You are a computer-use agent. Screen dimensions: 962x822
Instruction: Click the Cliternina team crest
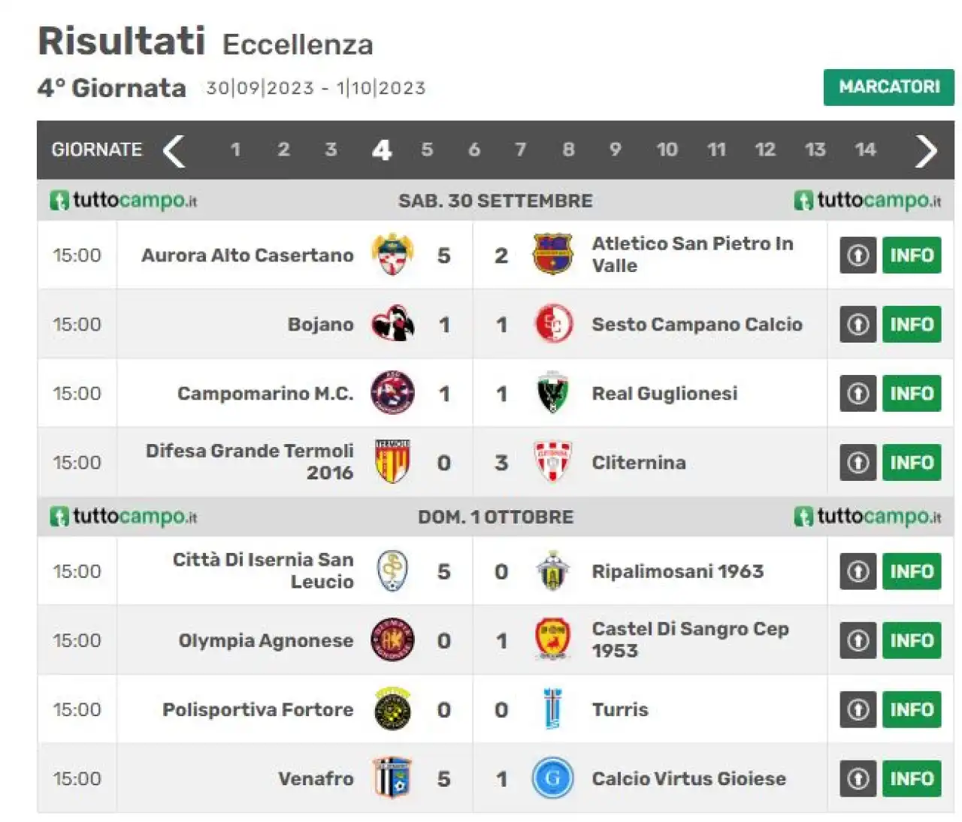[x=553, y=462]
